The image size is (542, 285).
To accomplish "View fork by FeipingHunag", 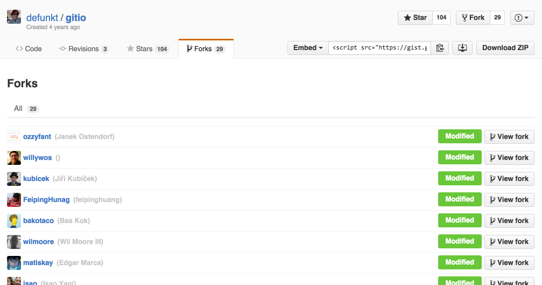I will pyautogui.click(x=509, y=200).
